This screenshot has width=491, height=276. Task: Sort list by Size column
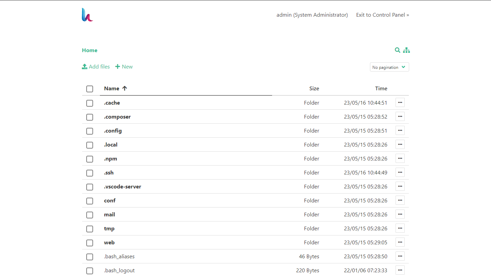pos(314,89)
